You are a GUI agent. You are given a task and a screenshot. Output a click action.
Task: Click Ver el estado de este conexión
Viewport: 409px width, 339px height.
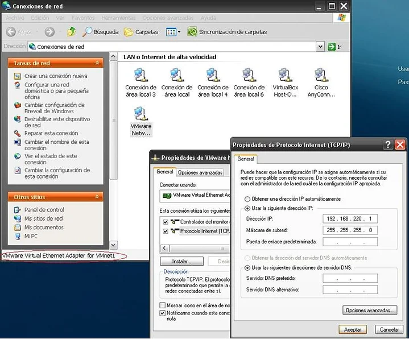51,159
